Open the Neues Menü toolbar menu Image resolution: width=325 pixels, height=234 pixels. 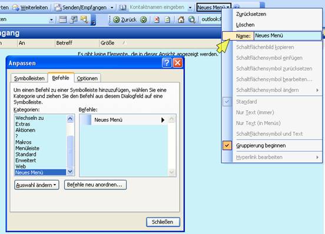pos(214,8)
